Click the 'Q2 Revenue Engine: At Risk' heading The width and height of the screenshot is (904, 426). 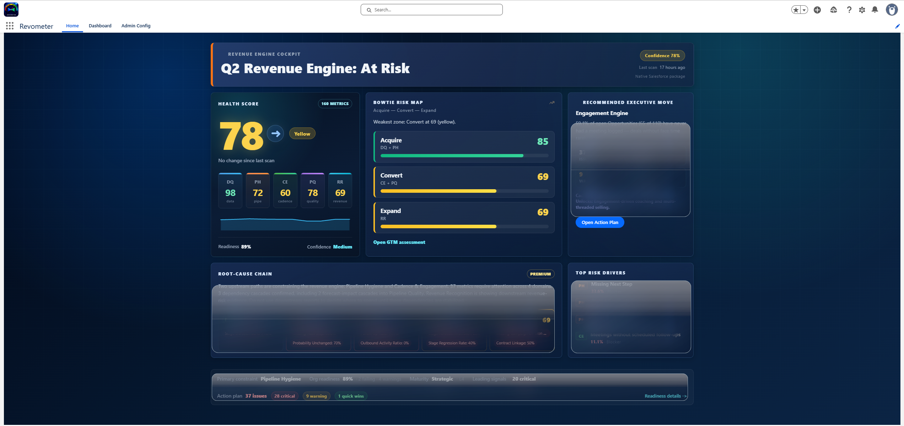pyautogui.click(x=315, y=69)
